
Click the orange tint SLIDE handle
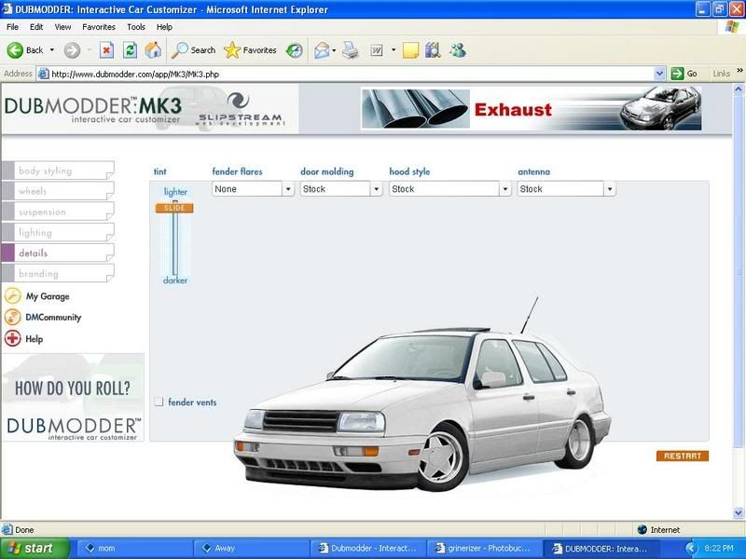point(174,208)
